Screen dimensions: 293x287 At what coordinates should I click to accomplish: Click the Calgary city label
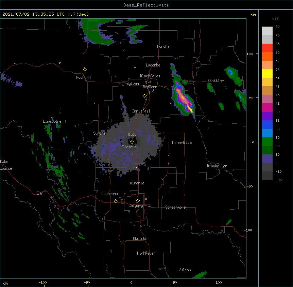coord(136,206)
